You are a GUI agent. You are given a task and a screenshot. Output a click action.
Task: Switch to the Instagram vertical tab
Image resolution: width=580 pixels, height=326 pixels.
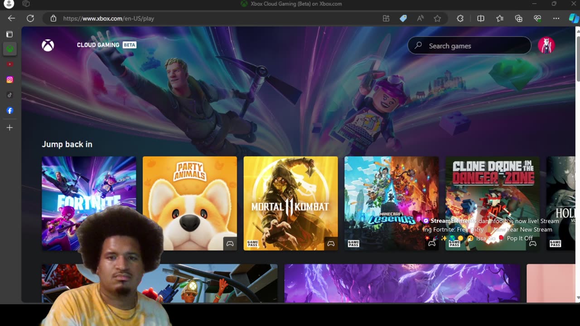(10, 80)
